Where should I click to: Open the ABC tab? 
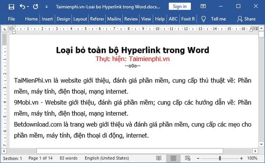[x=173, y=19]
